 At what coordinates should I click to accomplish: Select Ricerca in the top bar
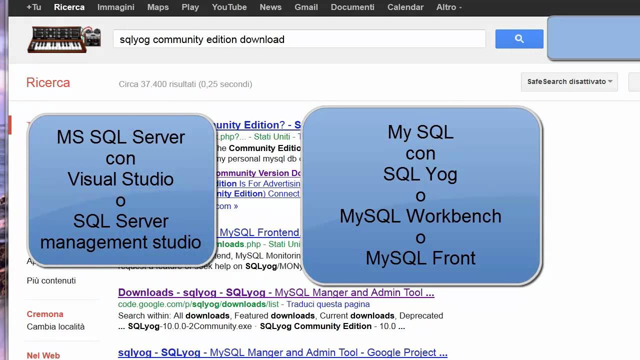[x=69, y=7]
